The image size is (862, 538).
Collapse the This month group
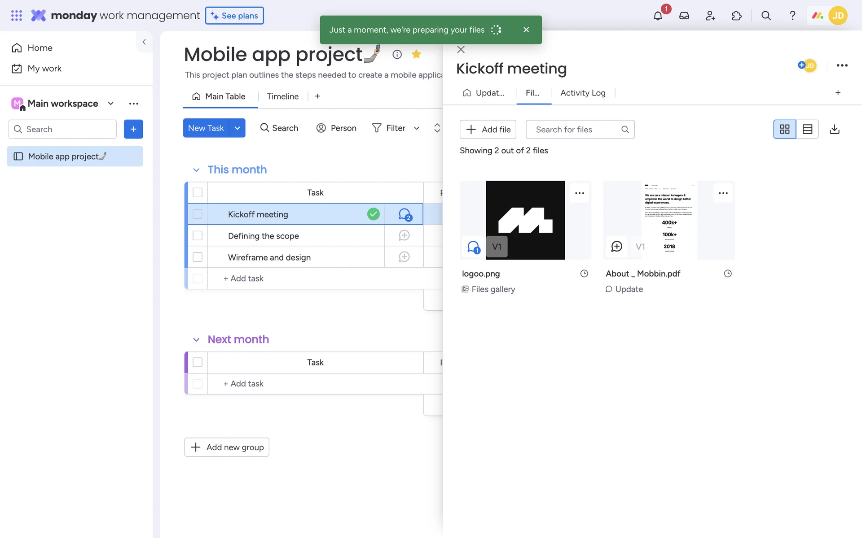coord(196,170)
